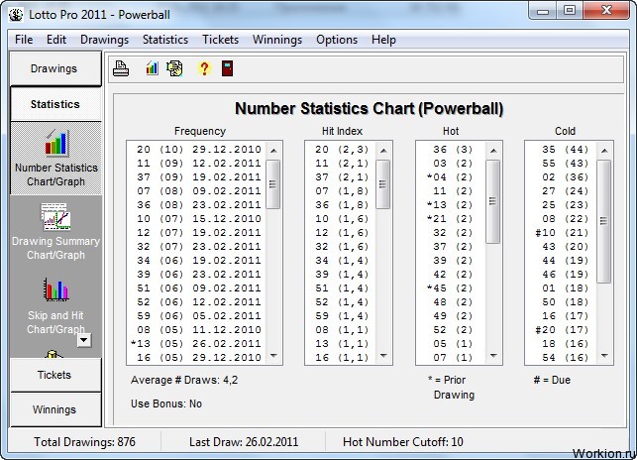
Task: Open the Statistics menu
Action: click(165, 40)
